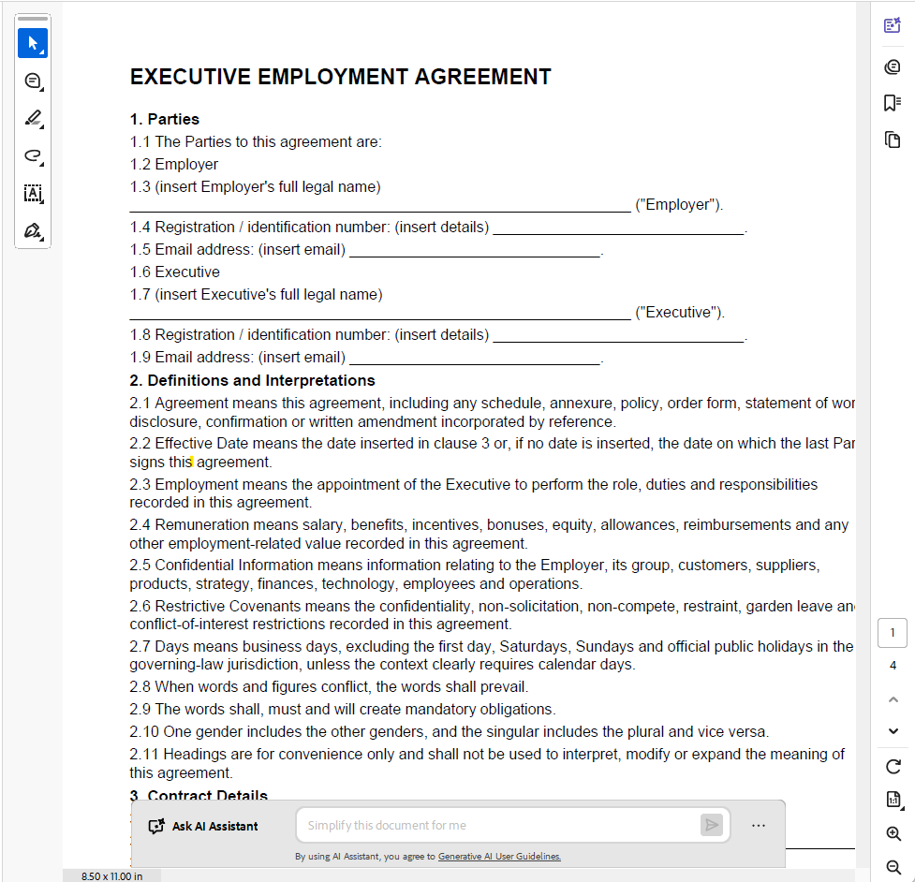The height and width of the screenshot is (882, 915).
Task: Open the comments panel
Action: coord(893,67)
